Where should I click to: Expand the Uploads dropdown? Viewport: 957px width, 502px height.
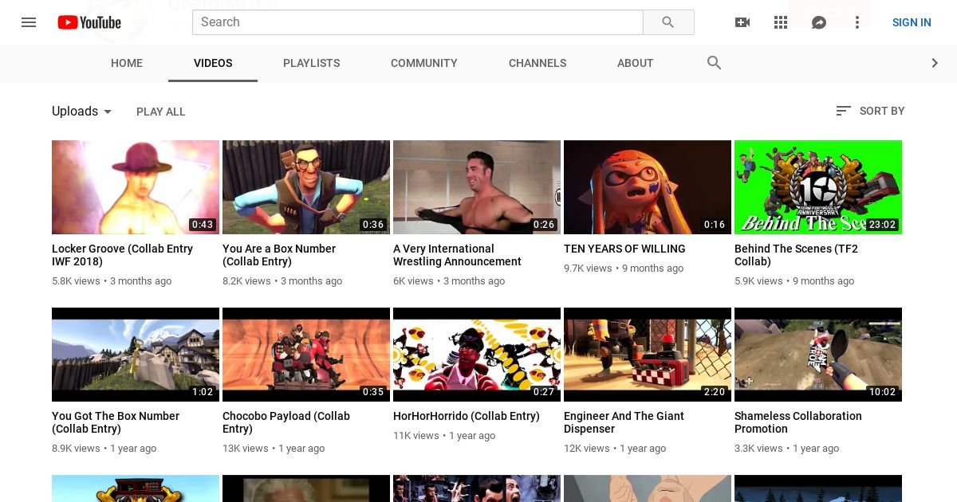click(83, 112)
